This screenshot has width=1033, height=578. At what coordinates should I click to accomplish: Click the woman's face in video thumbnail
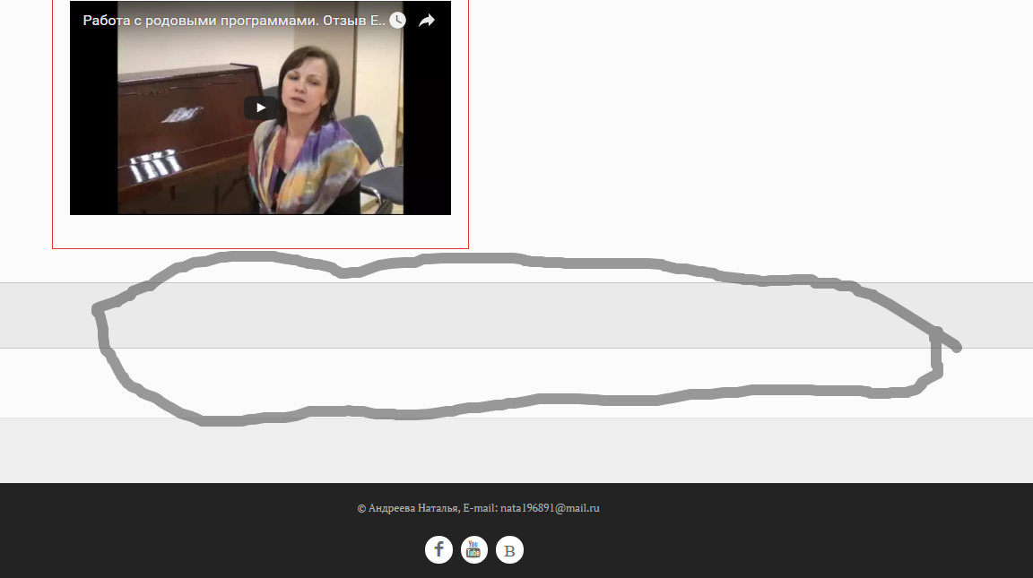(x=303, y=87)
